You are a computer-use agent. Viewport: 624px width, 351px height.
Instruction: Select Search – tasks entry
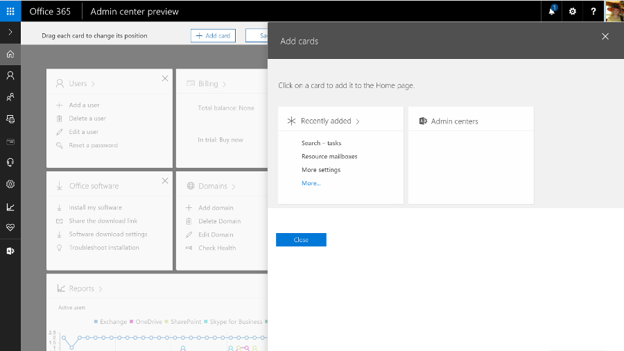[x=321, y=143]
